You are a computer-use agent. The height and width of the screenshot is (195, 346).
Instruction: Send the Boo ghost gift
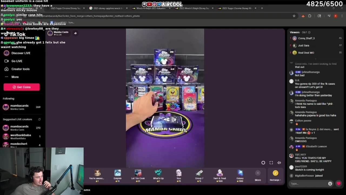pos(179,175)
